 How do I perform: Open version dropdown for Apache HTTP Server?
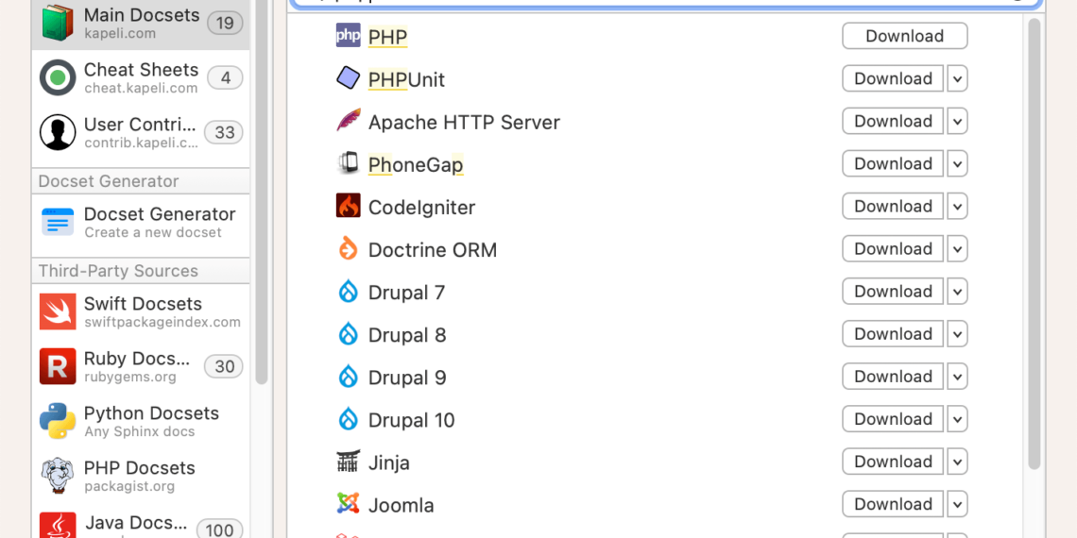[957, 121]
